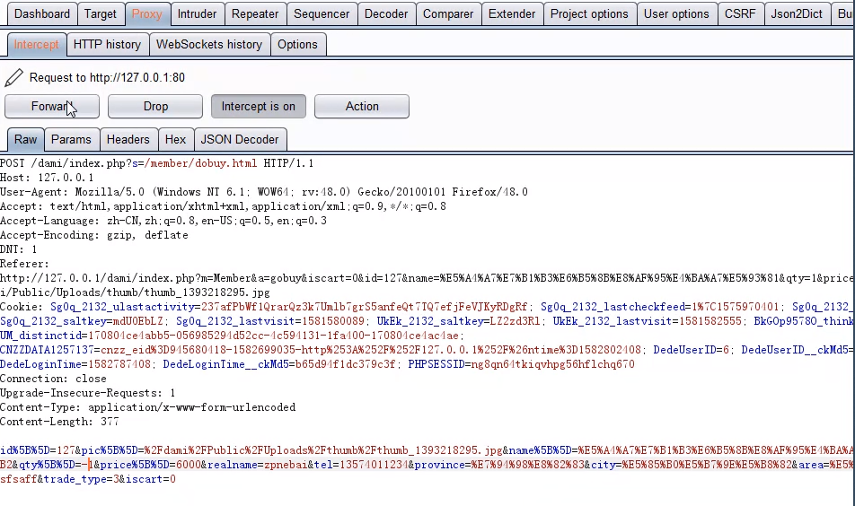Open the Json2Dict tab

[797, 13]
